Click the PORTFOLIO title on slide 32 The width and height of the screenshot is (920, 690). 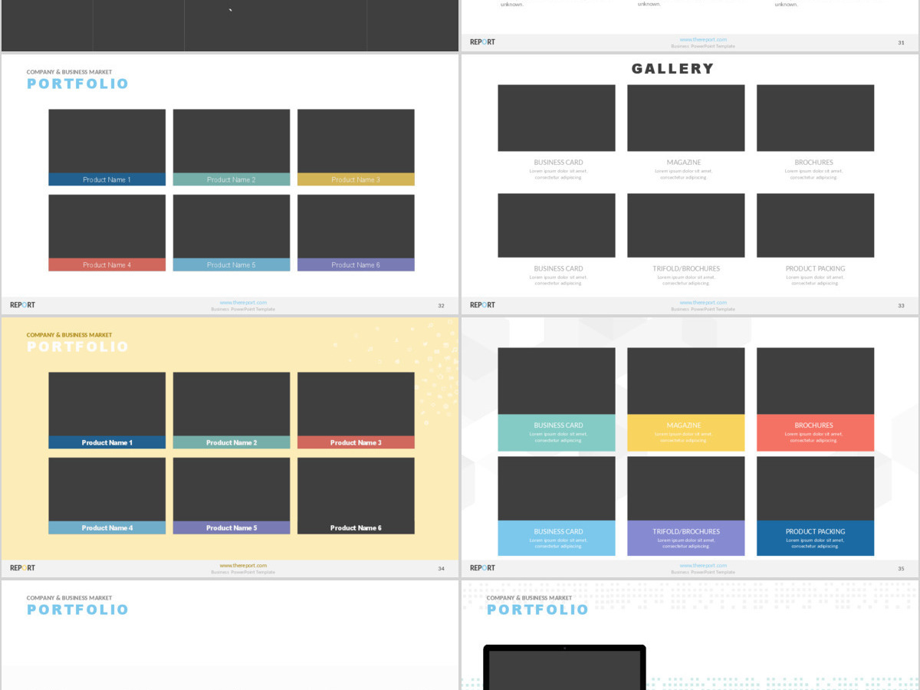77,84
